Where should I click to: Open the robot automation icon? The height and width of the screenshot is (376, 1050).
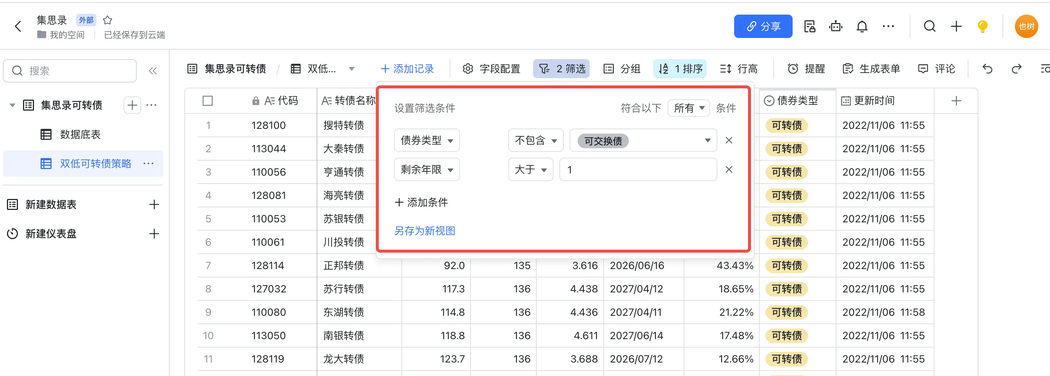point(835,26)
